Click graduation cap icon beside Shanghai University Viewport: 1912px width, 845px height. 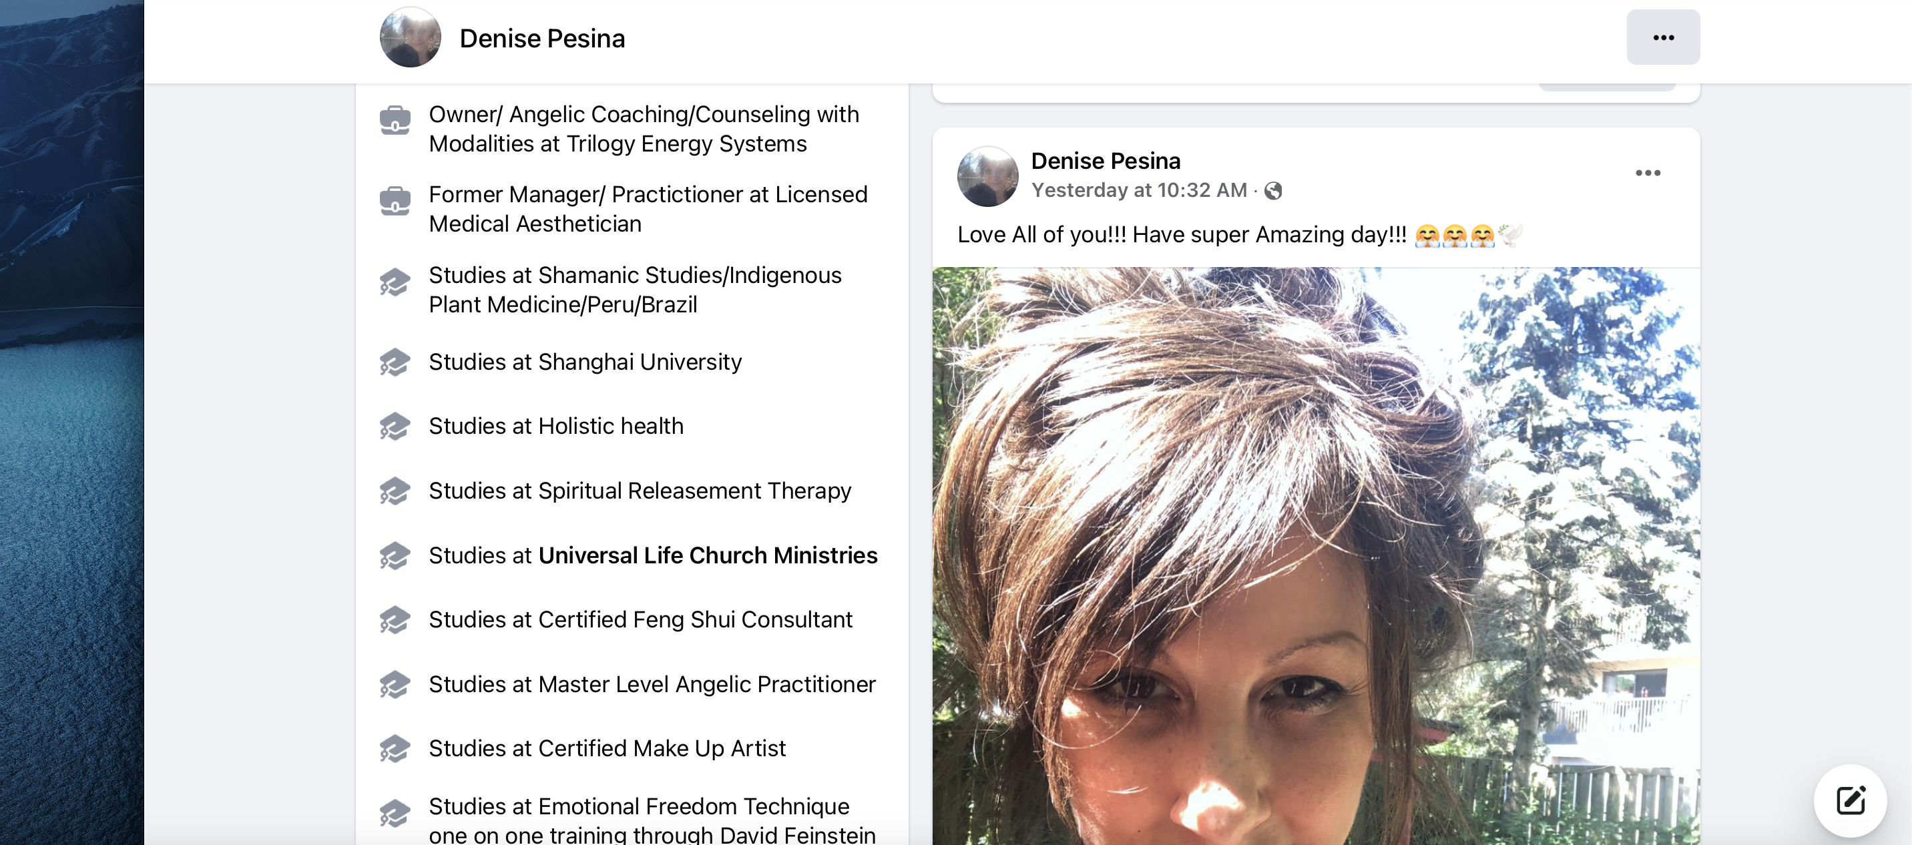point(395,362)
